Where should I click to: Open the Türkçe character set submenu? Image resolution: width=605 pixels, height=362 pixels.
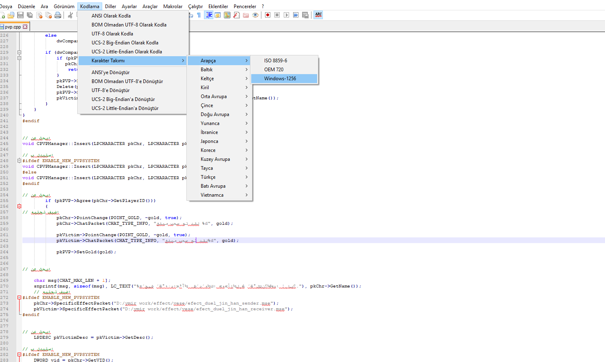tap(219, 177)
